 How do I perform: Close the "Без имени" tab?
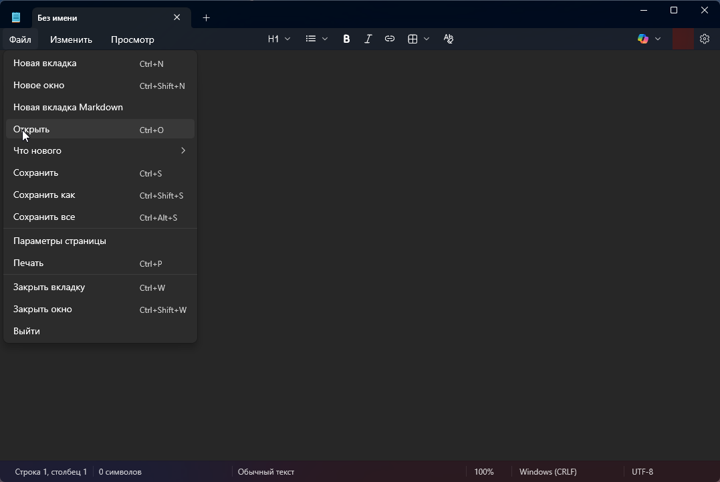tap(176, 17)
